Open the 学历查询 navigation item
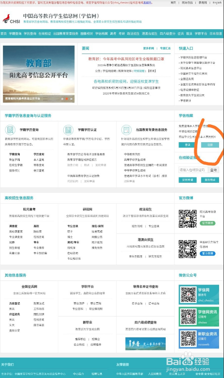224x378 pixels. 30,34
